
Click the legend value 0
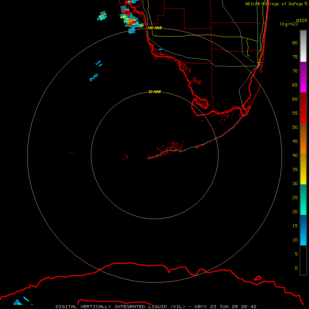(296, 268)
